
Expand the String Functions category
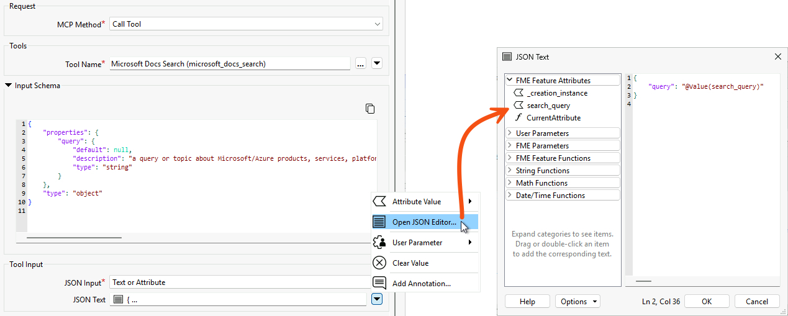(x=510, y=170)
